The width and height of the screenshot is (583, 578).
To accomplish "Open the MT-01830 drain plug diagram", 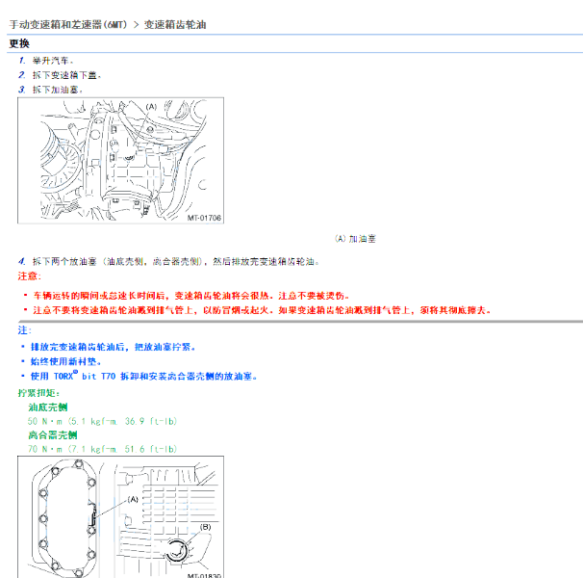I will point(121,517).
